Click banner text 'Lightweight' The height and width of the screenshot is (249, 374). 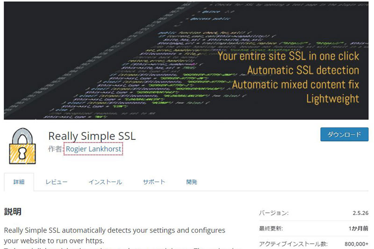click(333, 99)
